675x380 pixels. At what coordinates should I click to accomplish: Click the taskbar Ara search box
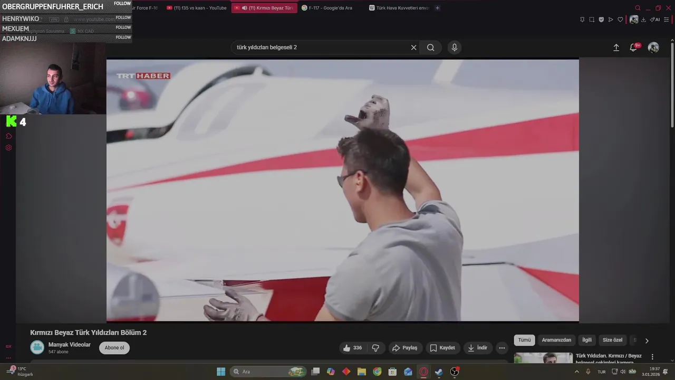click(x=268, y=372)
